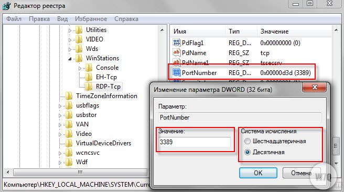Select the VirtualDeviceDrivers folder icon
The image size is (344, 192).
pos(69,143)
